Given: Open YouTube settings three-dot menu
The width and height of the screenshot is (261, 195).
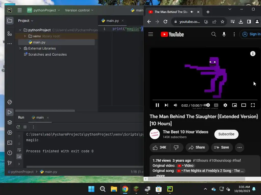Looking at the screenshot, I should tap(234, 34).
